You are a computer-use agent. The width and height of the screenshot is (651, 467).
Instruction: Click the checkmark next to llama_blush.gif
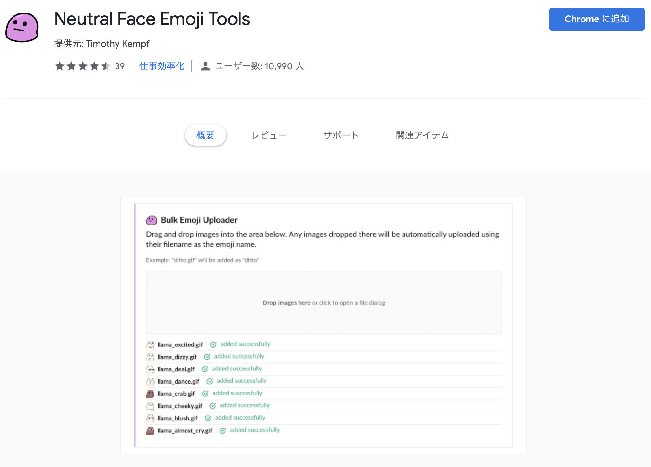(208, 418)
